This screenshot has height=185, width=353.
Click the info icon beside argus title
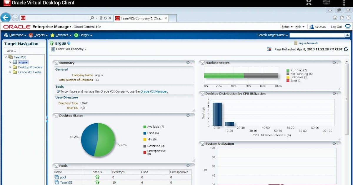click(69, 43)
